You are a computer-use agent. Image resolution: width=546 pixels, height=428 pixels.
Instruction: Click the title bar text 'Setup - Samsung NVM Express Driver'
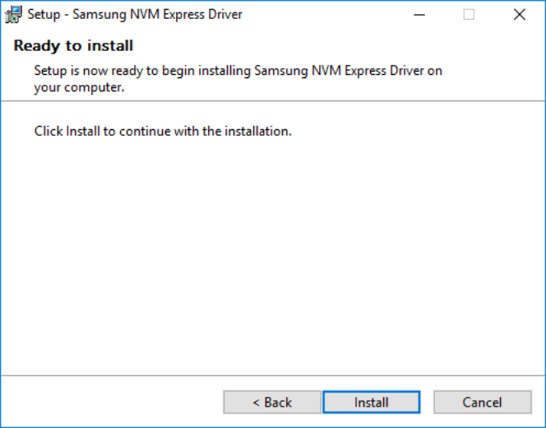(x=135, y=15)
